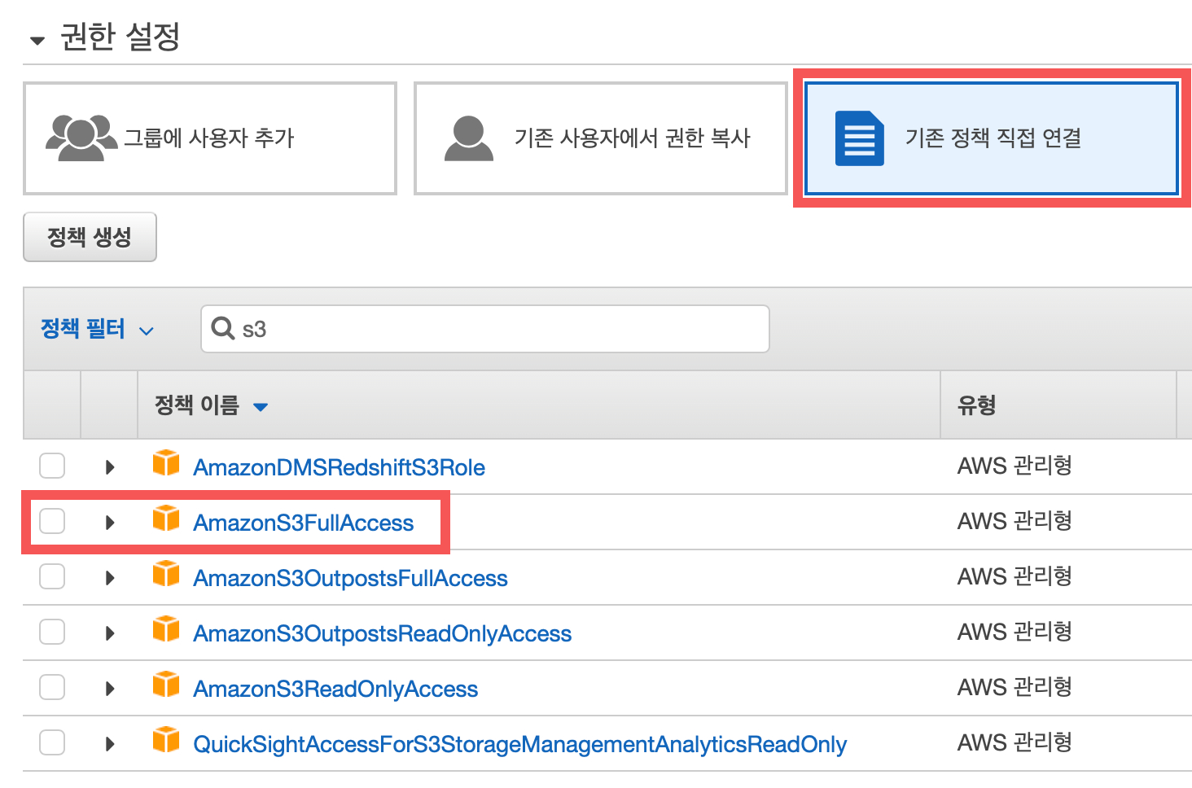Expand the AmazonS3FullAccess row details

click(110, 523)
